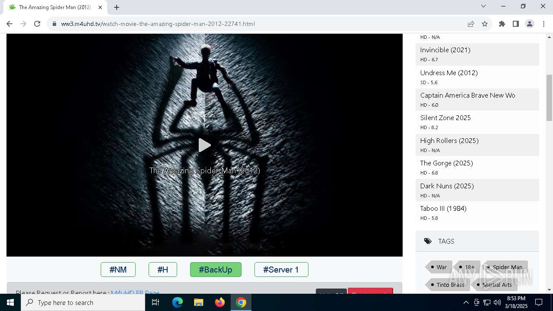Select the Spider Man tag
Screen dimensions: 553x311
coord(505,267)
